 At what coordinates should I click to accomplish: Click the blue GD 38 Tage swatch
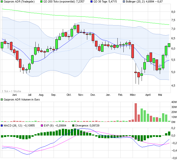[91, 1]
